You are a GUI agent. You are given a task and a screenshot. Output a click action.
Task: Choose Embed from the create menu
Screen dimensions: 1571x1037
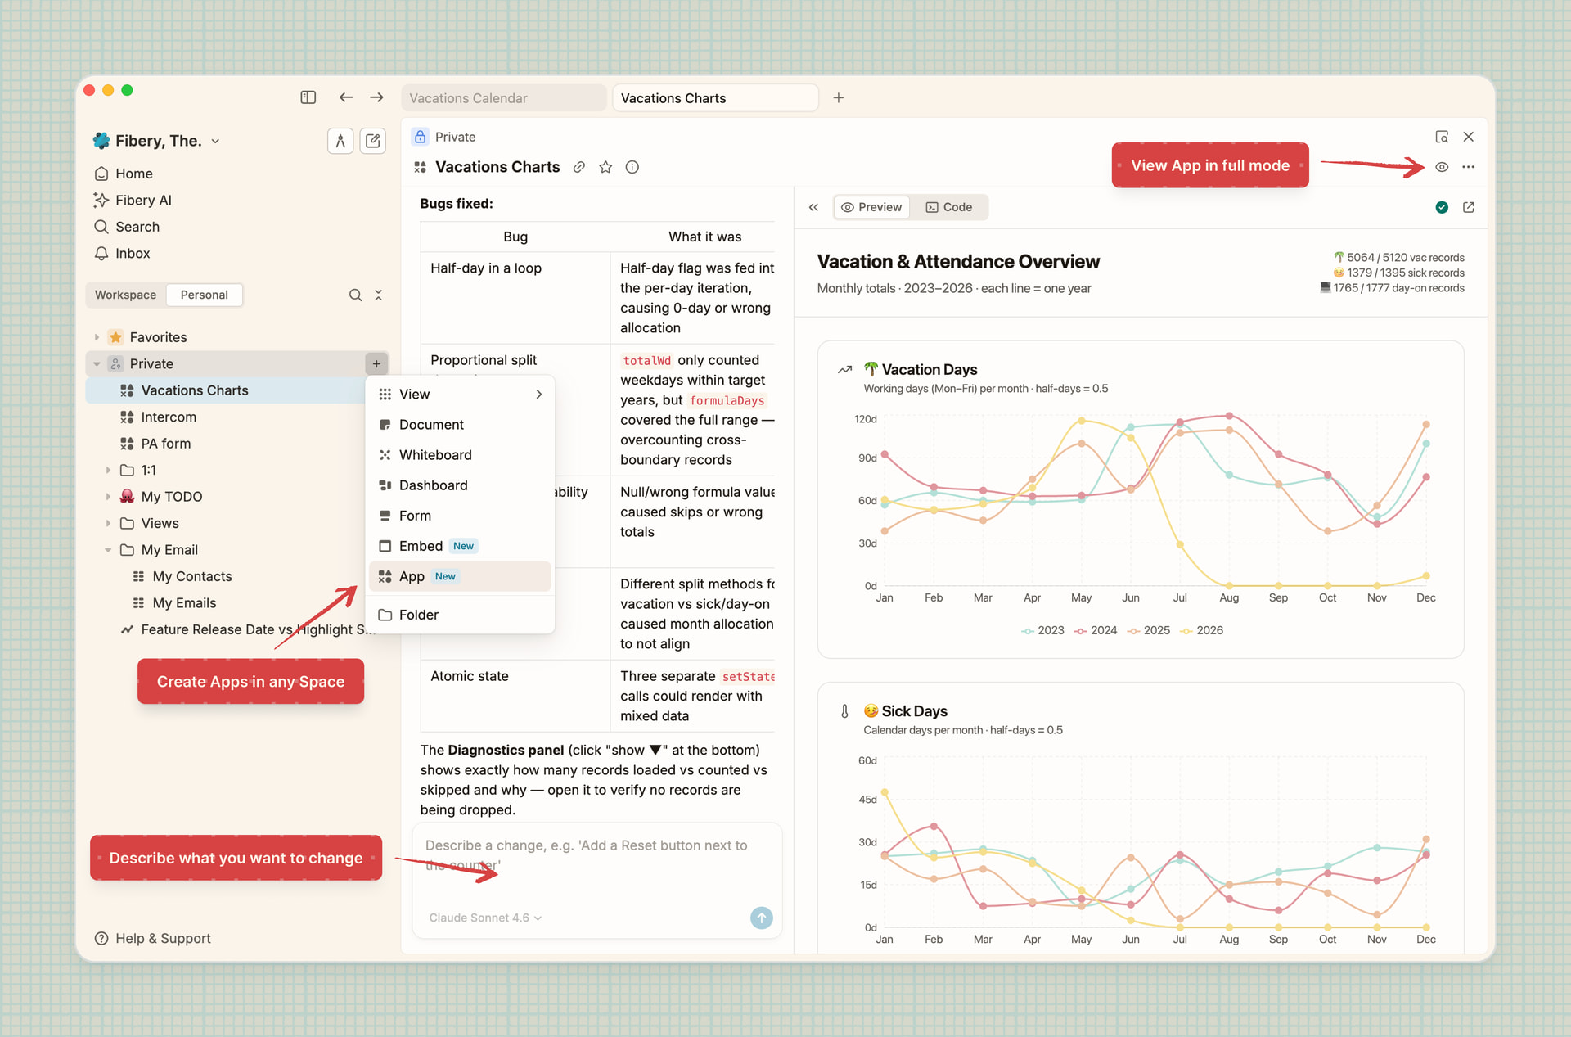coord(460,546)
